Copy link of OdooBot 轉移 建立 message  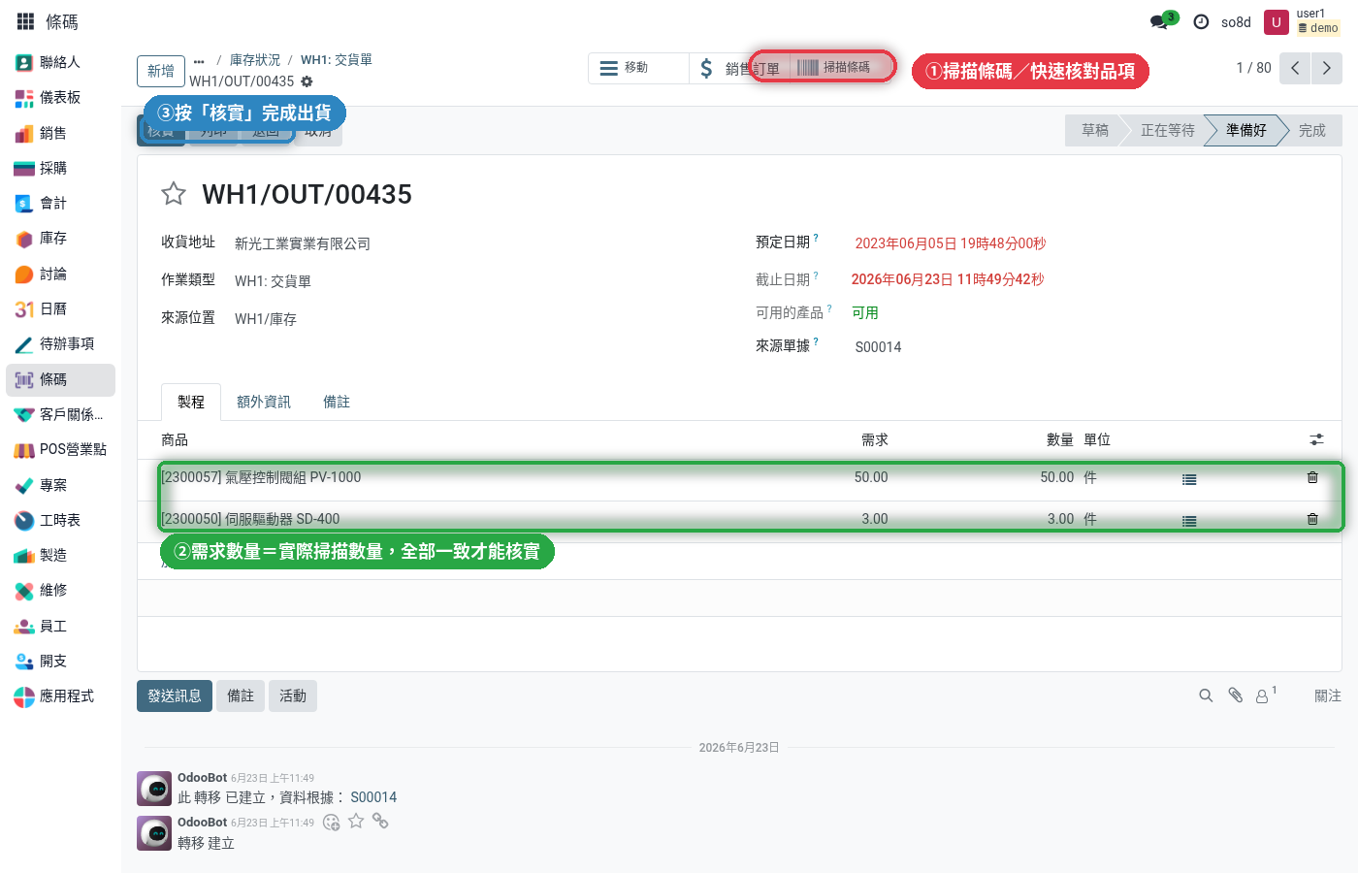coord(380,822)
